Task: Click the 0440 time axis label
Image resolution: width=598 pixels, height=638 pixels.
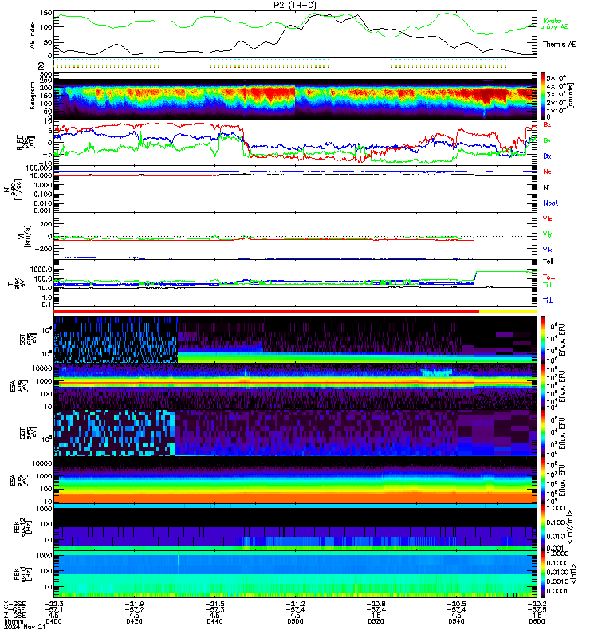Action: (x=214, y=621)
